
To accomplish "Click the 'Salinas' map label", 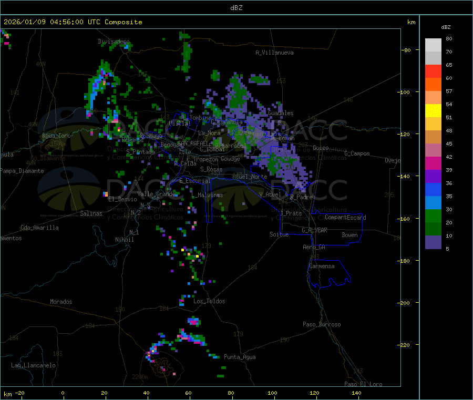I will click(x=91, y=213).
